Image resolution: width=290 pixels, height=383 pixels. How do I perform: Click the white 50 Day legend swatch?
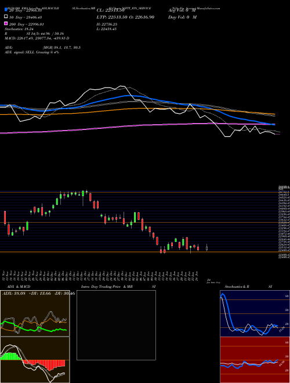tap(6, 17)
